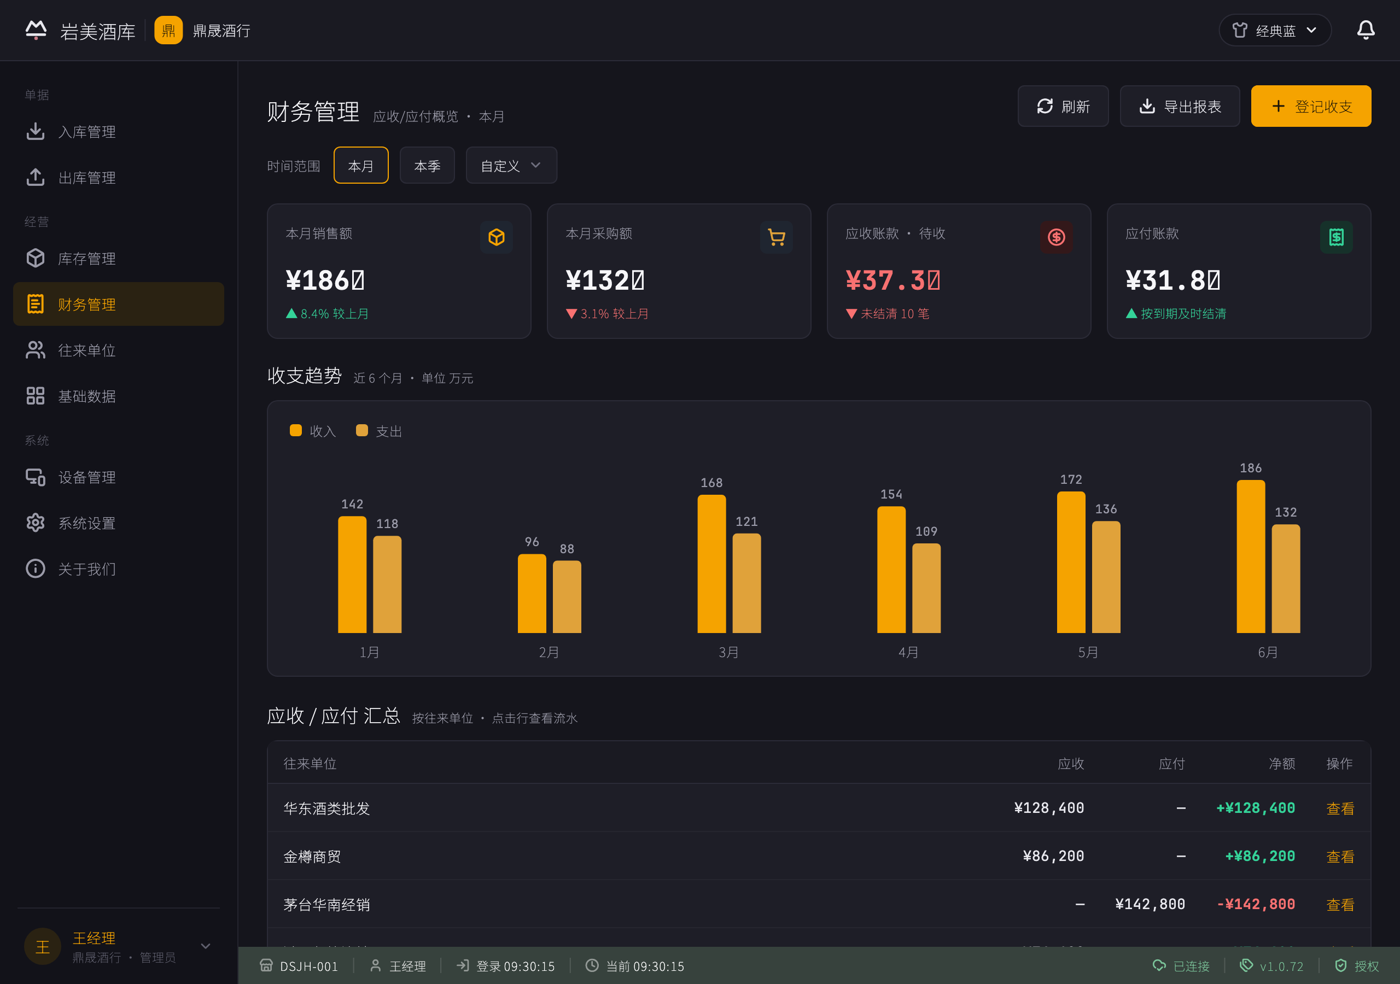The height and width of the screenshot is (984, 1400).
Task: Click the 系统设置 gear icon
Action: [x=36, y=523]
